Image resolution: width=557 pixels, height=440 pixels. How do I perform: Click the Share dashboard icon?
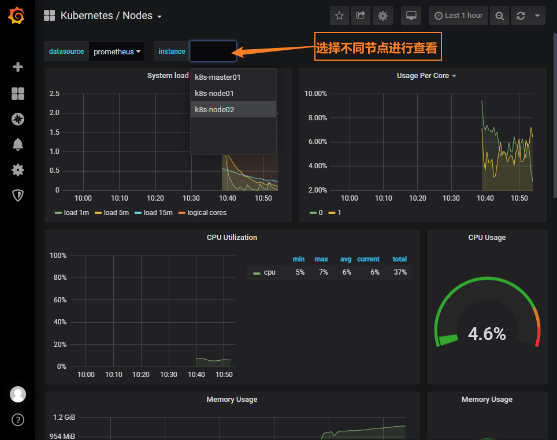coord(361,16)
